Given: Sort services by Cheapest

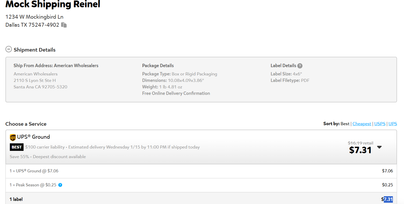Looking at the screenshot, I should tap(362, 124).
